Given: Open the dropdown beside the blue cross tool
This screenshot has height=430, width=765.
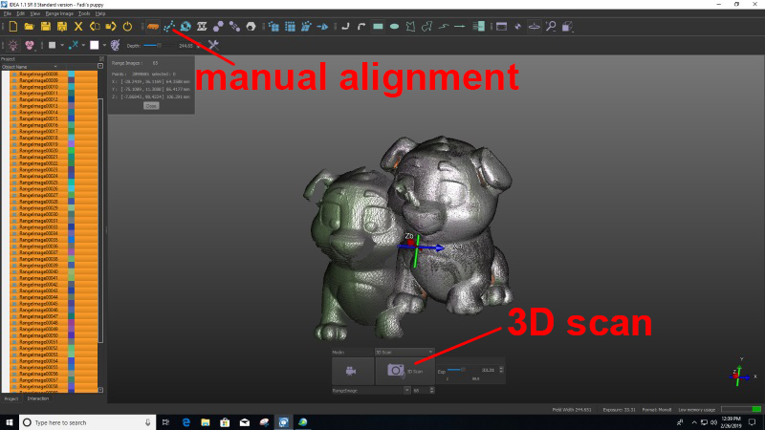Looking at the screenshot, I should [x=83, y=45].
